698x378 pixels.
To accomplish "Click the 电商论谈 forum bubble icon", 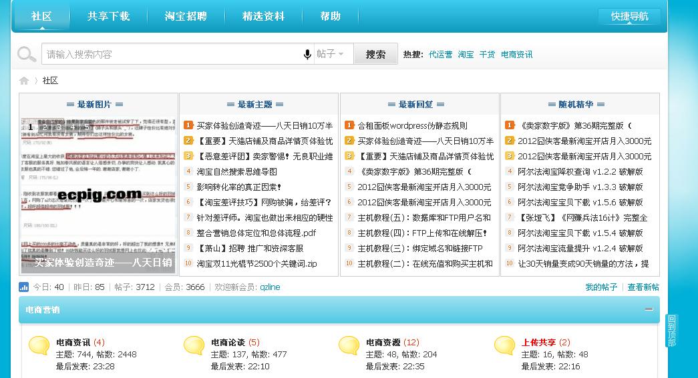I will [194, 346].
